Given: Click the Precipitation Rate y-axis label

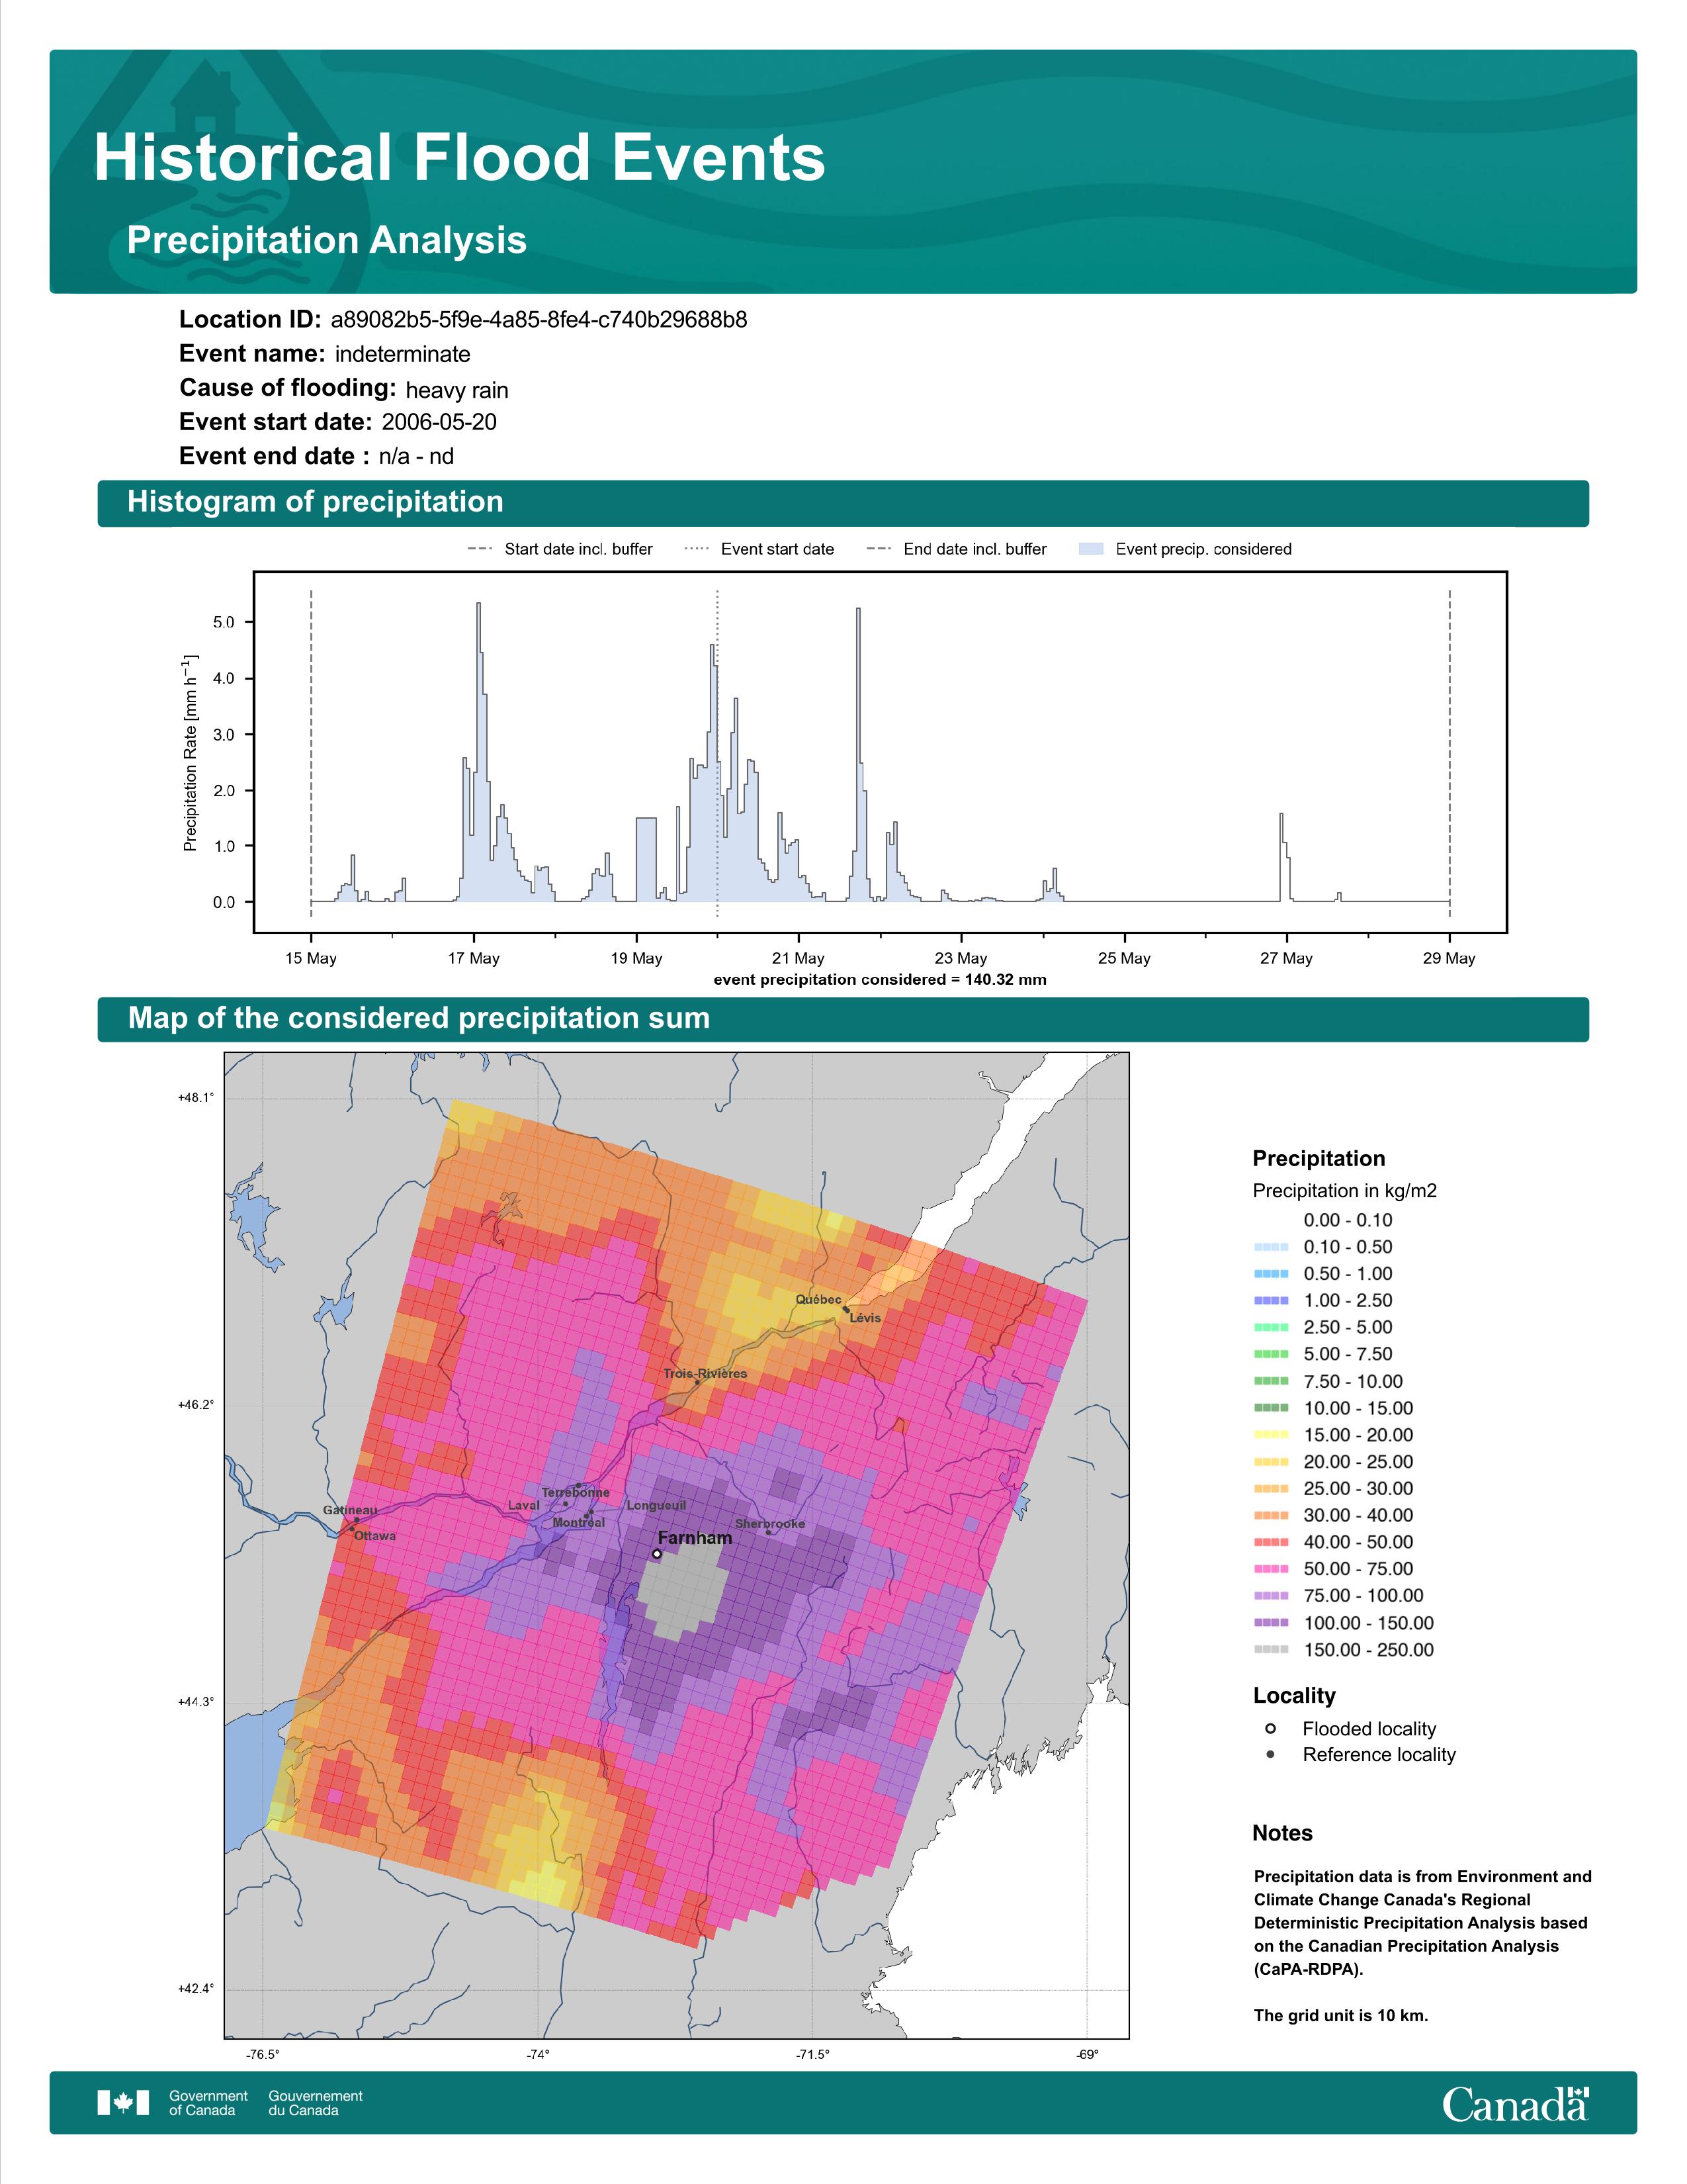Looking at the screenshot, I should pyautogui.click(x=190, y=753).
